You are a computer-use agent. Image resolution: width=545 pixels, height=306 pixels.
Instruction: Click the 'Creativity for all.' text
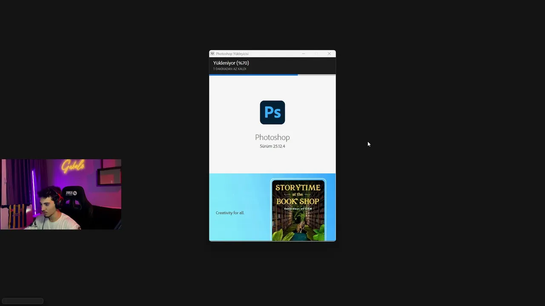coord(230,213)
